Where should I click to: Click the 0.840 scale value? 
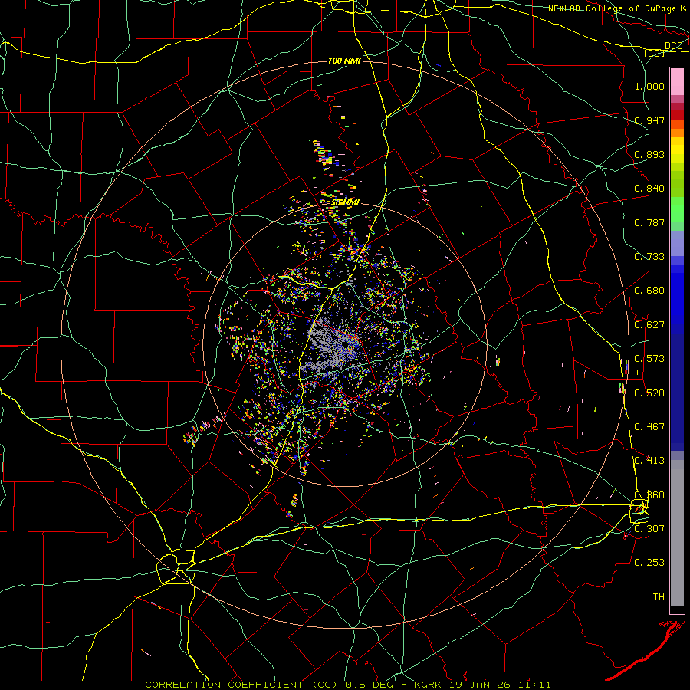(x=649, y=189)
